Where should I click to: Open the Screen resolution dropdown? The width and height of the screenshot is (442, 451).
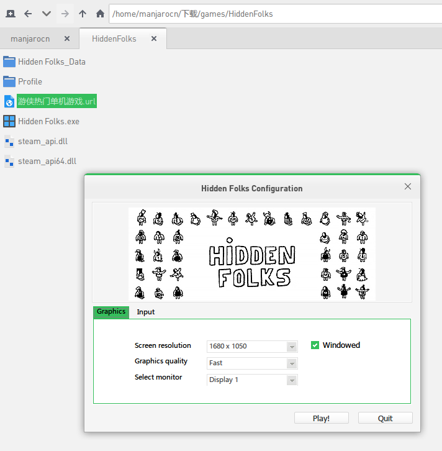click(252, 346)
